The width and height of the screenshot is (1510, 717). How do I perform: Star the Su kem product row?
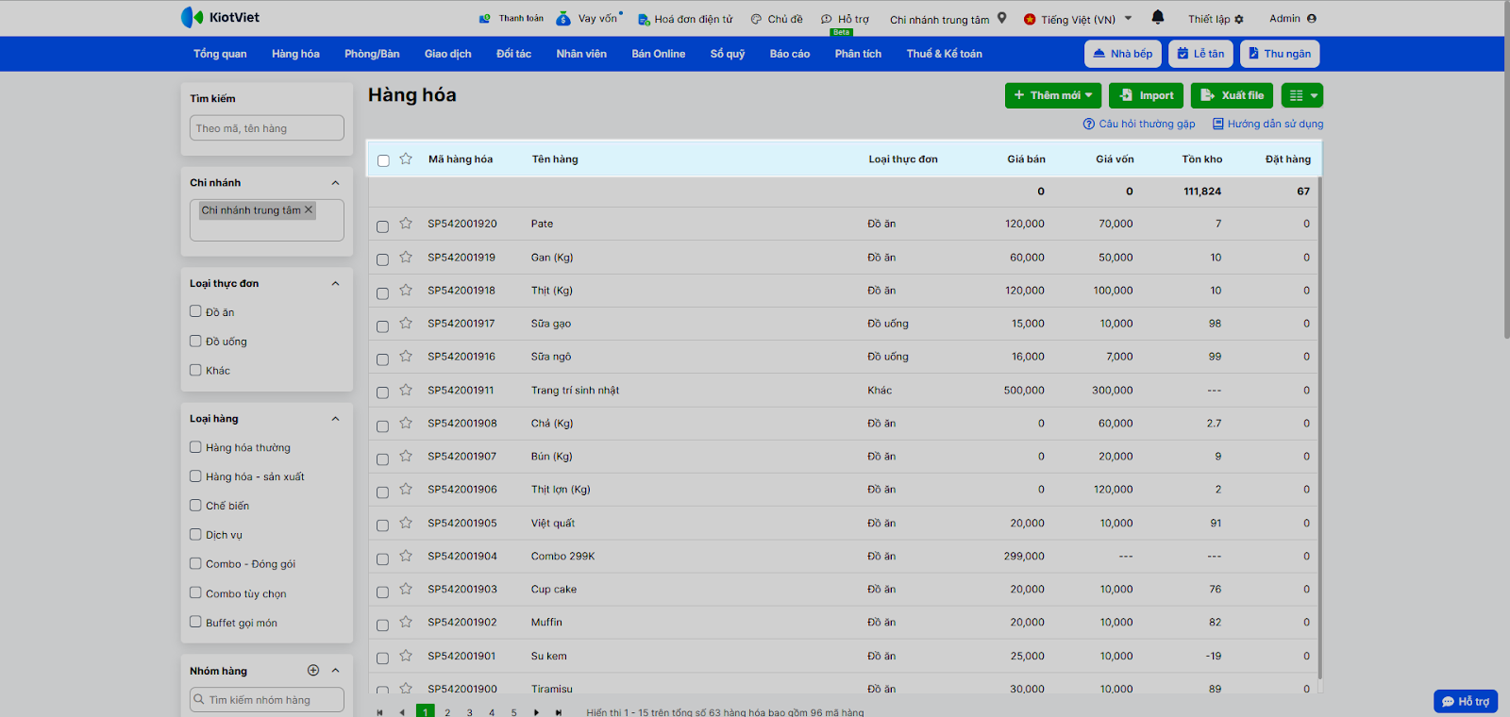tap(406, 656)
